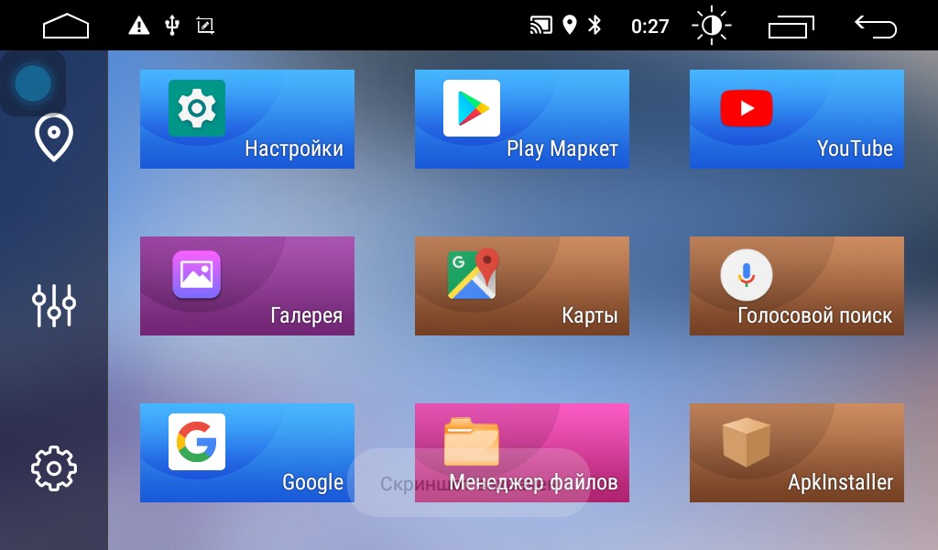Open navigation pin in left sidebar
The image size is (938, 550).
coord(54,137)
